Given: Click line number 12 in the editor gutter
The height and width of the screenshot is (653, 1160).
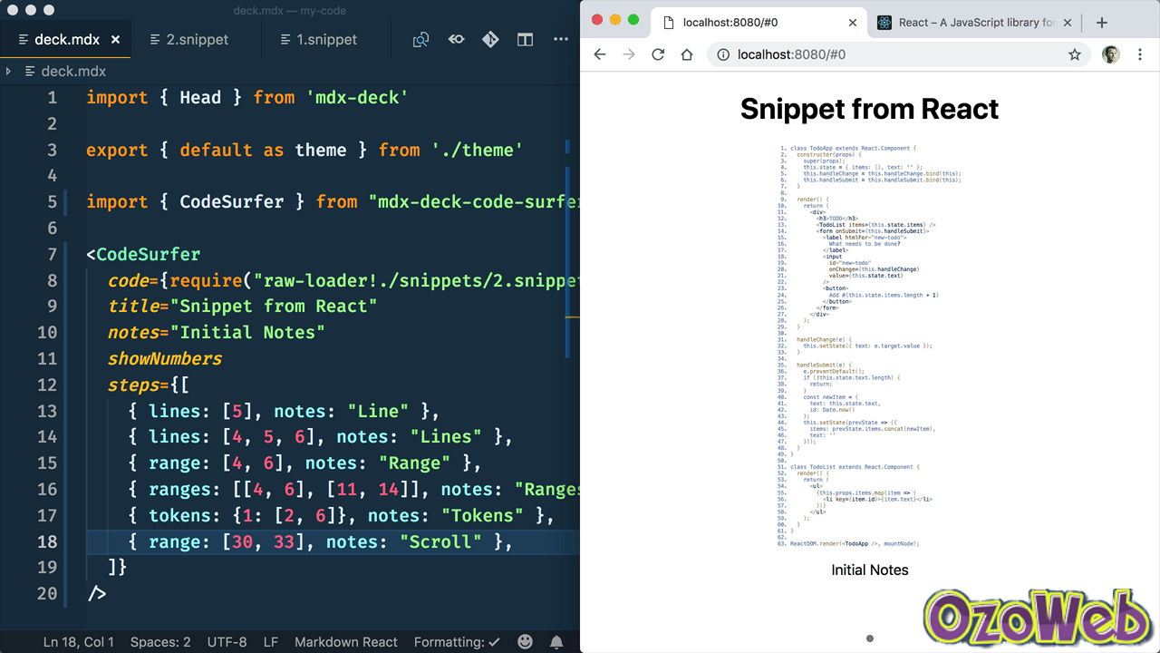Looking at the screenshot, I should click(47, 385).
